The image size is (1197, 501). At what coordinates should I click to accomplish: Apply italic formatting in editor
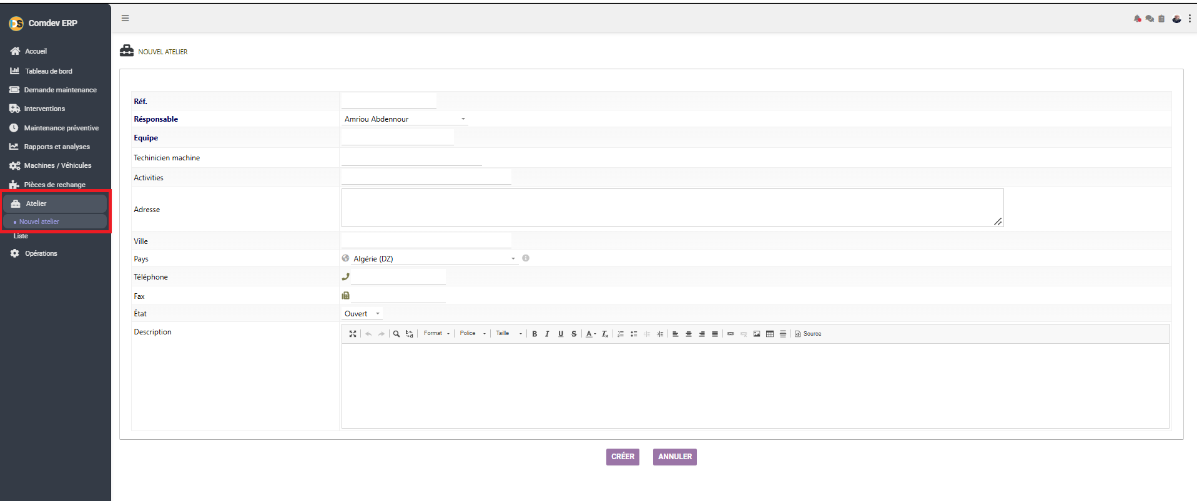(547, 334)
